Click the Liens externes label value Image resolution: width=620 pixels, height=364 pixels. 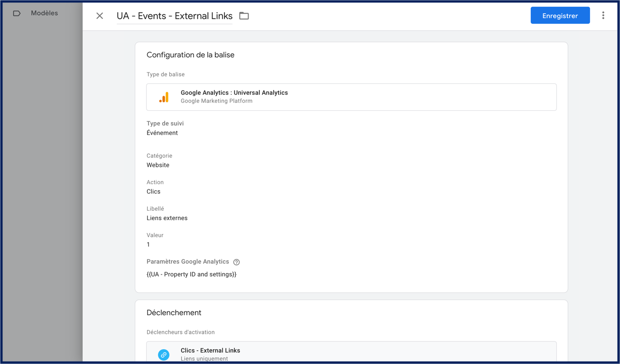[167, 218]
